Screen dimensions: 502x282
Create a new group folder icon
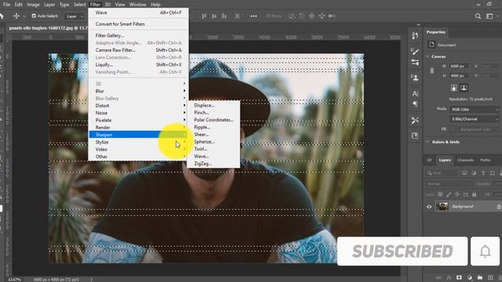coord(480,277)
